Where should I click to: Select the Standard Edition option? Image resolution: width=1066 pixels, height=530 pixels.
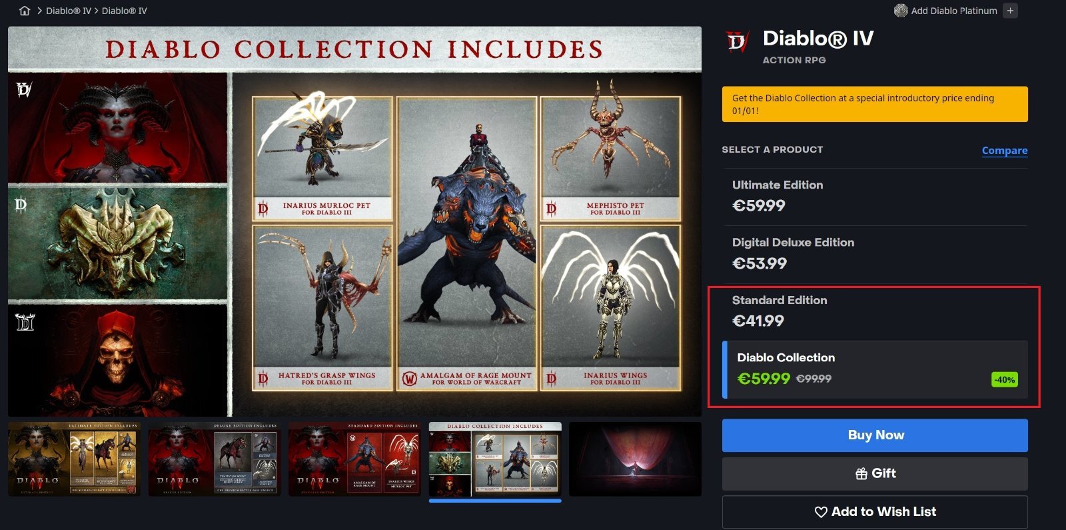click(x=875, y=311)
